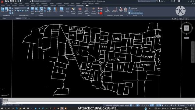Open the Modify menu
Viewport: 195px width, 110px height.
point(51,3)
